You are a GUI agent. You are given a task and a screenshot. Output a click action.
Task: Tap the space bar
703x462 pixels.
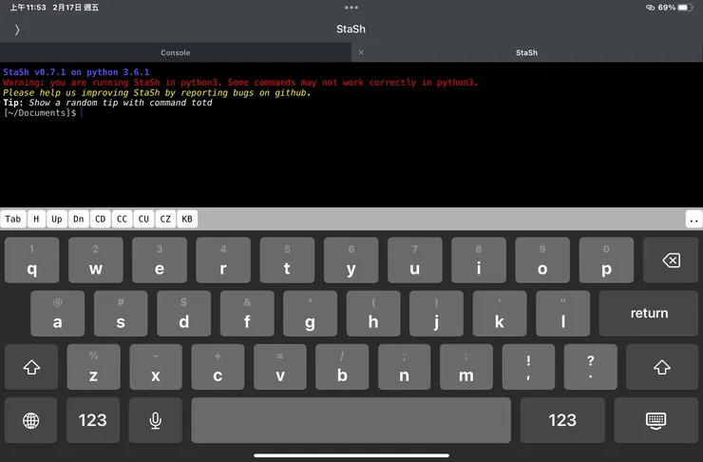coord(351,420)
